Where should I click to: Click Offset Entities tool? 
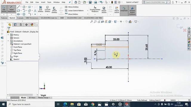click(54, 10)
